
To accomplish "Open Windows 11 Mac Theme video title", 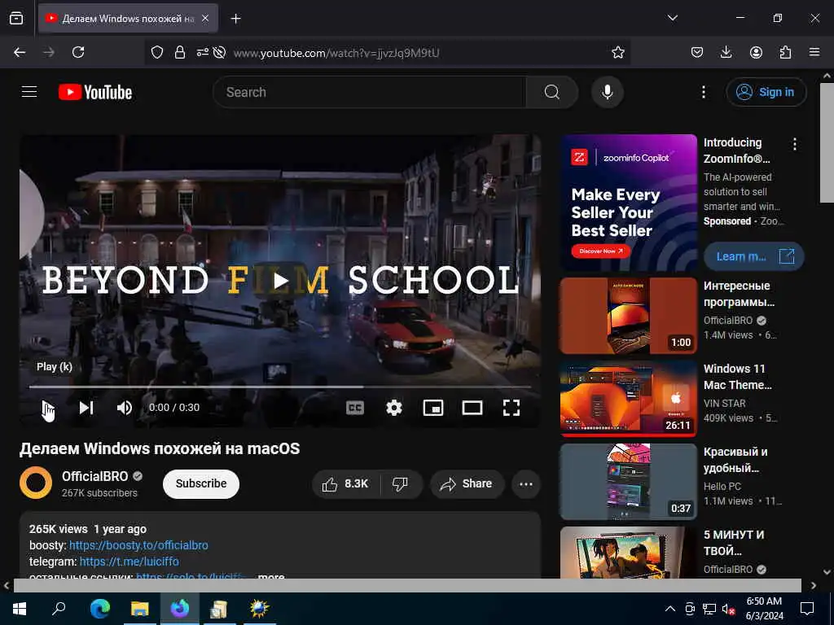I will tap(737, 377).
